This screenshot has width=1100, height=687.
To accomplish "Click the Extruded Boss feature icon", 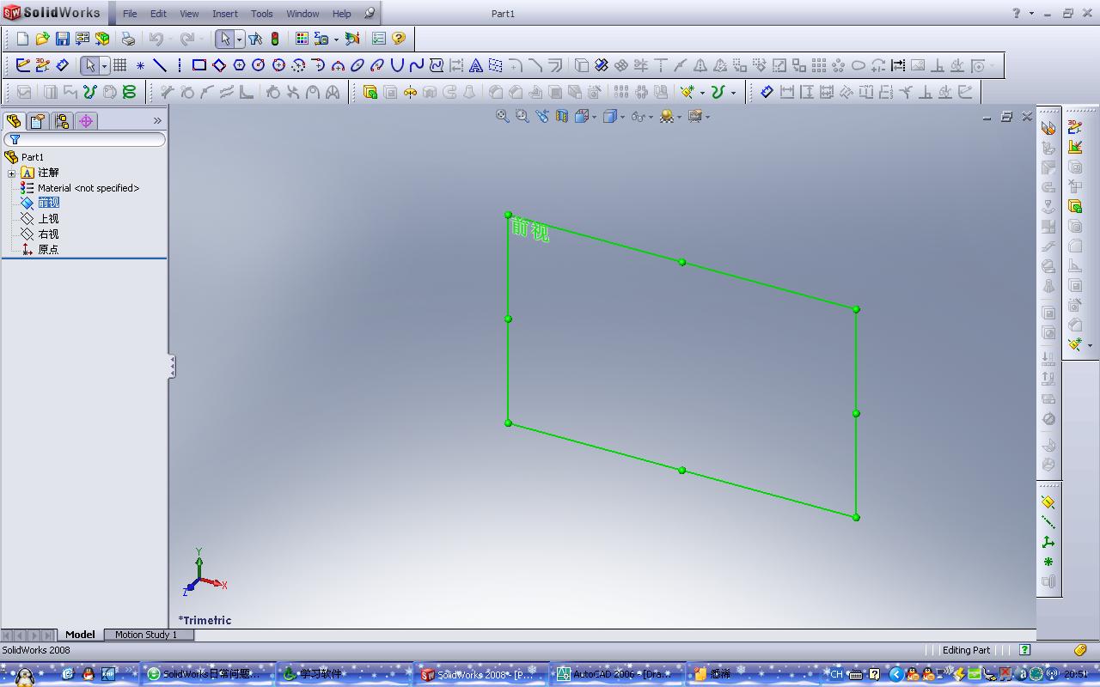I will pyautogui.click(x=370, y=92).
